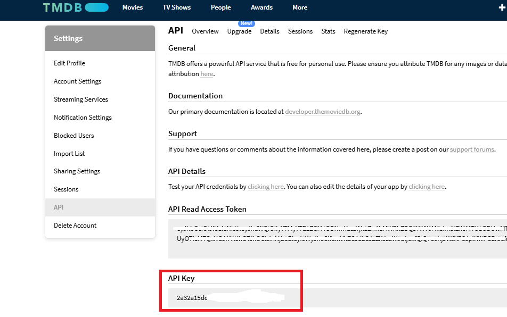Switch to the Overview API tab

[205, 31]
